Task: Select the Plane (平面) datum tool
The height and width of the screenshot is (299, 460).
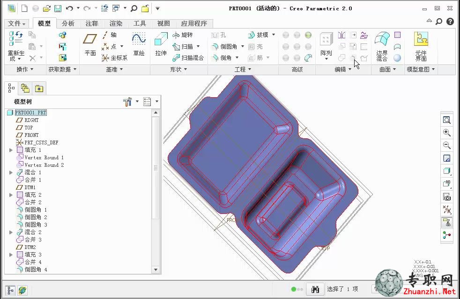Action: [x=90, y=44]
